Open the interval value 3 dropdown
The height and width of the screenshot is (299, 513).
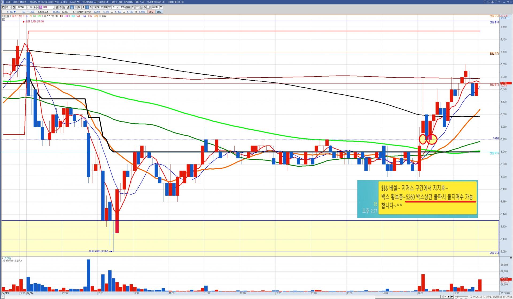117,7
